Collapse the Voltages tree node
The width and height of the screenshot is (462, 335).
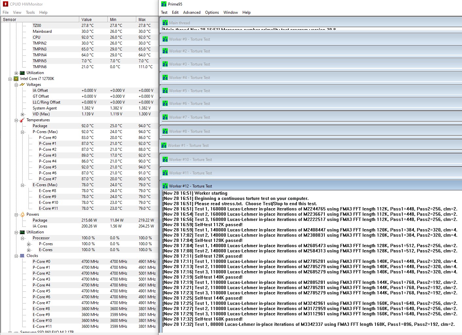tap(16, 85)
